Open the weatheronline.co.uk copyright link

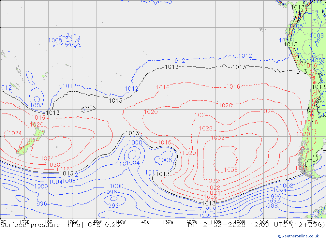click(x=298, y=236)
